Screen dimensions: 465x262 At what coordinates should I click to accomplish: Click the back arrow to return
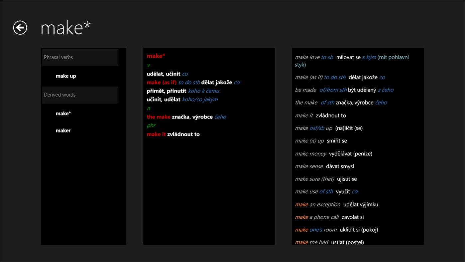click(20, 28)
